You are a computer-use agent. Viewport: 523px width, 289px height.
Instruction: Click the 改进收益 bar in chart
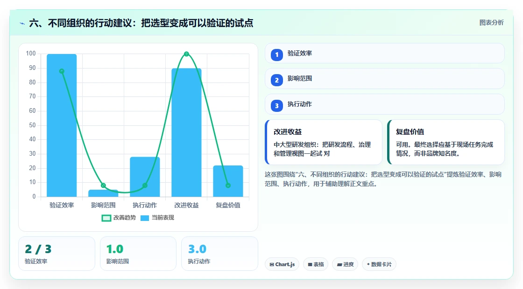[186, 132]
